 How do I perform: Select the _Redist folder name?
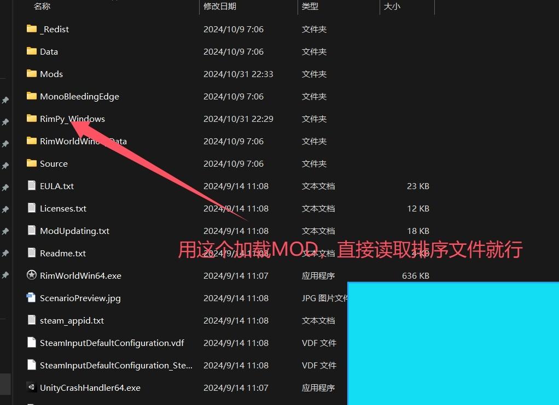[54, 29]
